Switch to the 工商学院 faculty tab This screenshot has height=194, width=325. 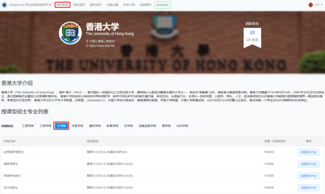point(45,126)
